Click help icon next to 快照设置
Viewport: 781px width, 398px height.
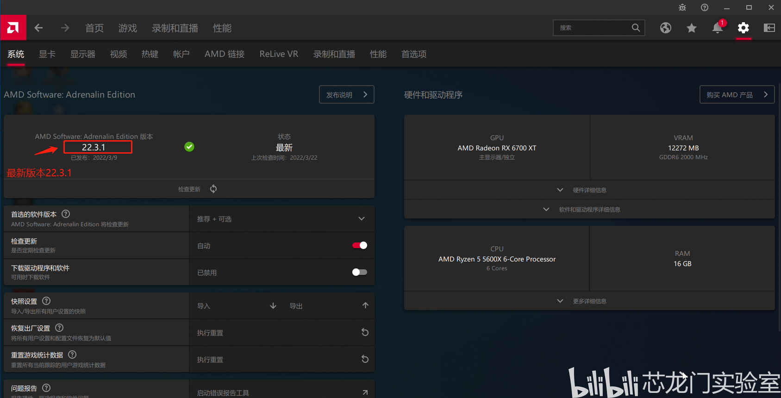tap(46, 301)
